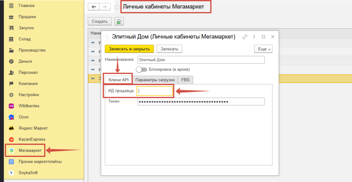Open the Прочие маркетплейсы section
Viewport: 352px width, 182px height.
click(x=40, y=162)
